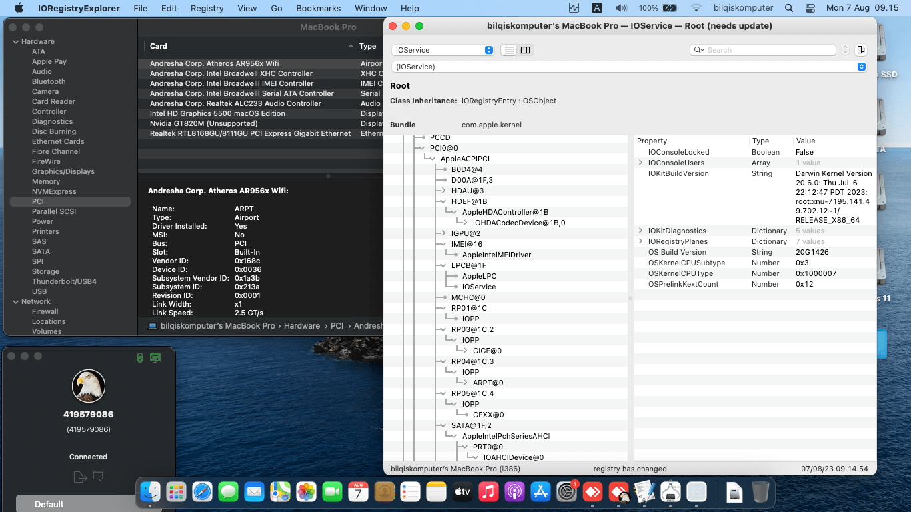Click the green screen-sharing monitor icon
911x512 pixels.
(155, 358)
